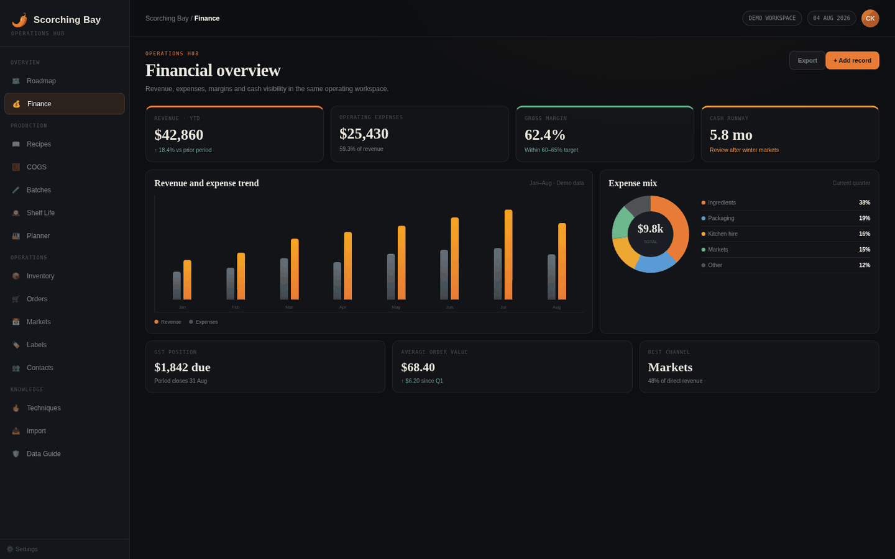Click the Ingredients orange legend dot
This screenshot has width=895, height=559.
[704, 203]
